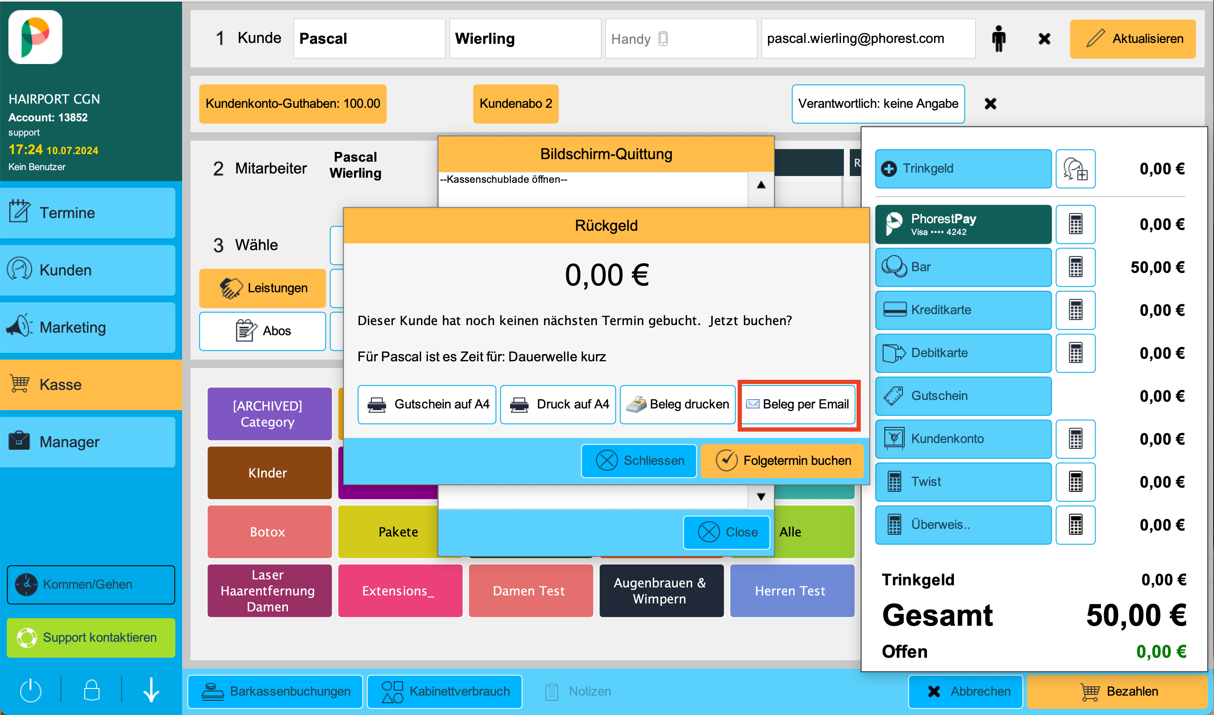Viewport: 1214px width, 715px height.
Task: Select Debitkarte payment method
Action: click(963, 353)
